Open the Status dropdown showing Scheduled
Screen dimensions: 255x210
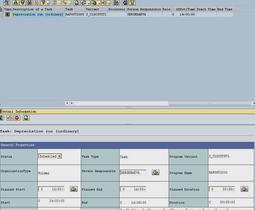60,156
